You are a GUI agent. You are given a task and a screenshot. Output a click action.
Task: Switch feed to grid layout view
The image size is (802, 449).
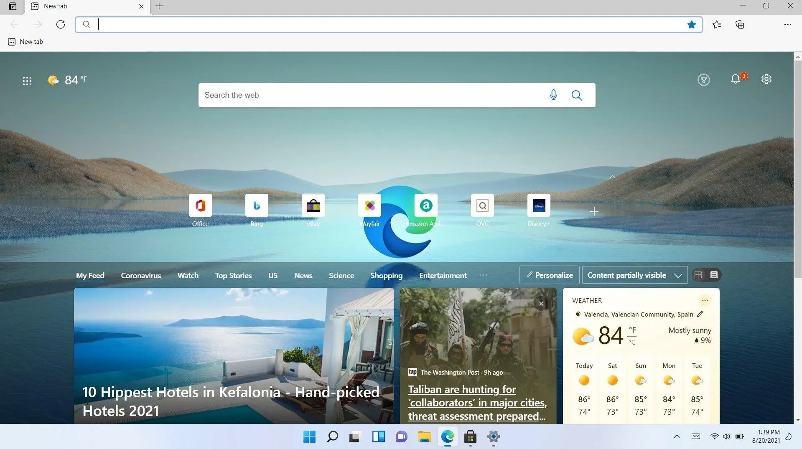click(698, 275)
